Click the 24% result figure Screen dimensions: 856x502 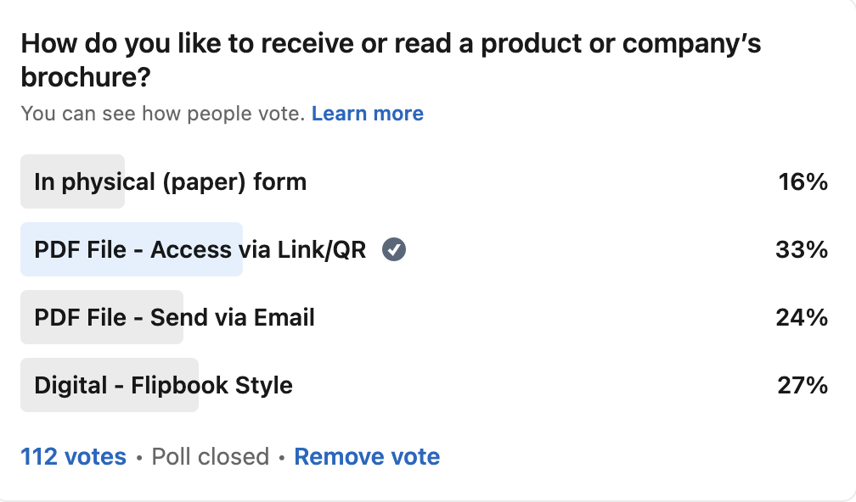(801, 317)
